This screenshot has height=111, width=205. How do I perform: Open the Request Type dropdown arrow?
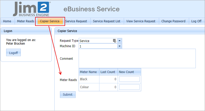click(119, 41)
